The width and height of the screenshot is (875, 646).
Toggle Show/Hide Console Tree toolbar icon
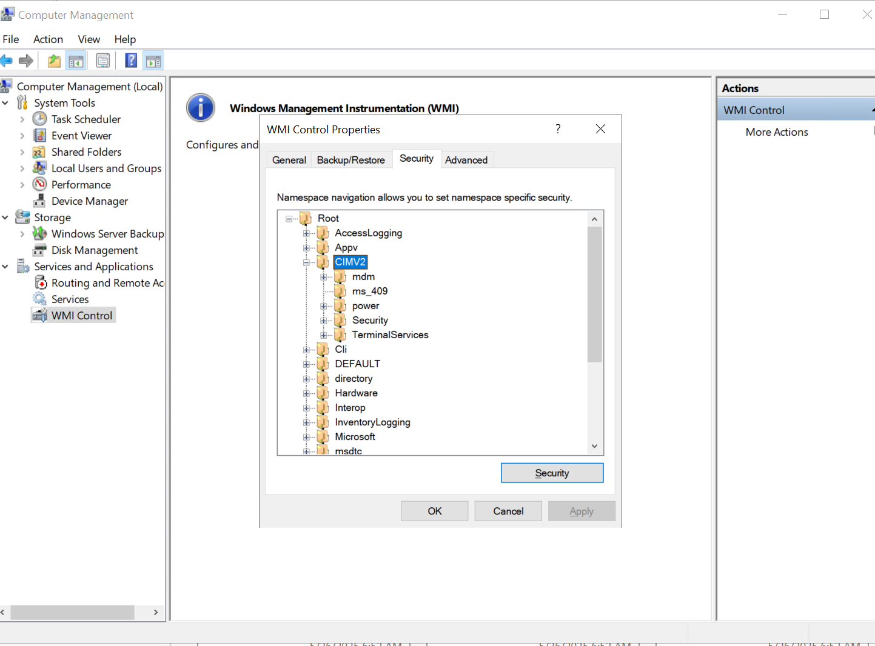[76, 61]
